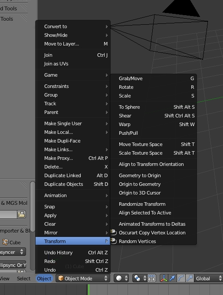Choose Warp transform
Image resolution: width=223 pixels, height=295 pixels.
coord(154,124)
